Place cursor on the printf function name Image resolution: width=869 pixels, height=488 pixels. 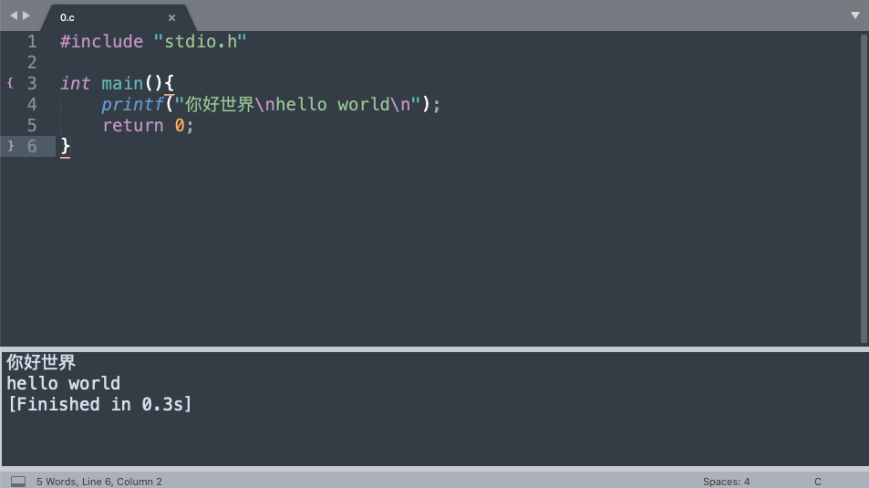coord(132,104)
